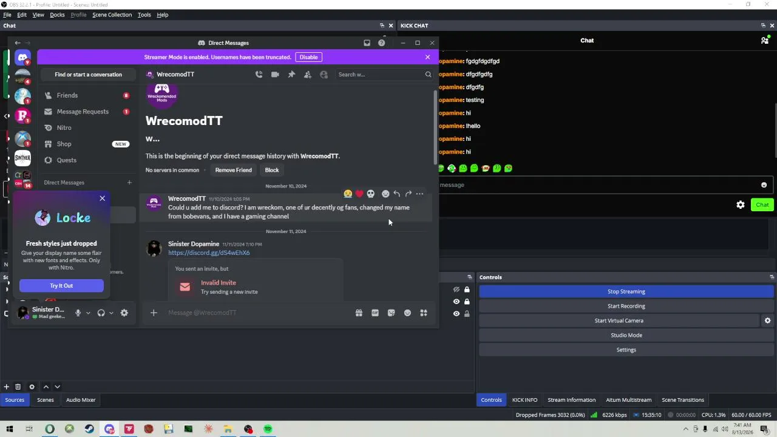Start a voice call with WrecomodTT
Screen dimensions: 777x437
point(259,75)
